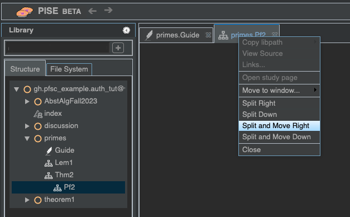Expand the discussion node
The height and width of the screenshot is (217, 350).
27,126
